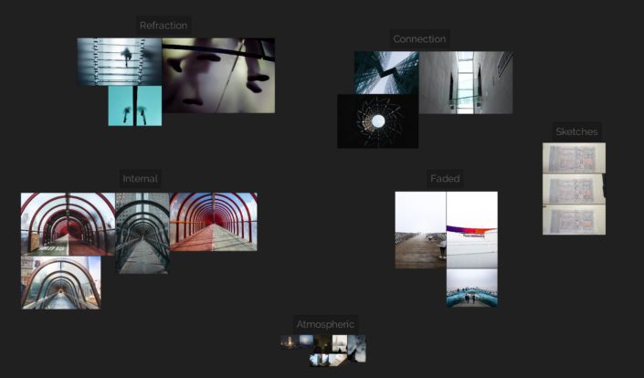Open the teal bridge with walkers image
Viewport: 644px width, 378px height.
(472, 288)
